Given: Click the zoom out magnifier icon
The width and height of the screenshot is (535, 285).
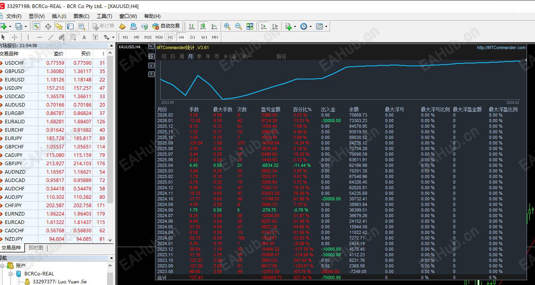Looking at the screenshot, I should pyautogui.click(x=239, y=26).
